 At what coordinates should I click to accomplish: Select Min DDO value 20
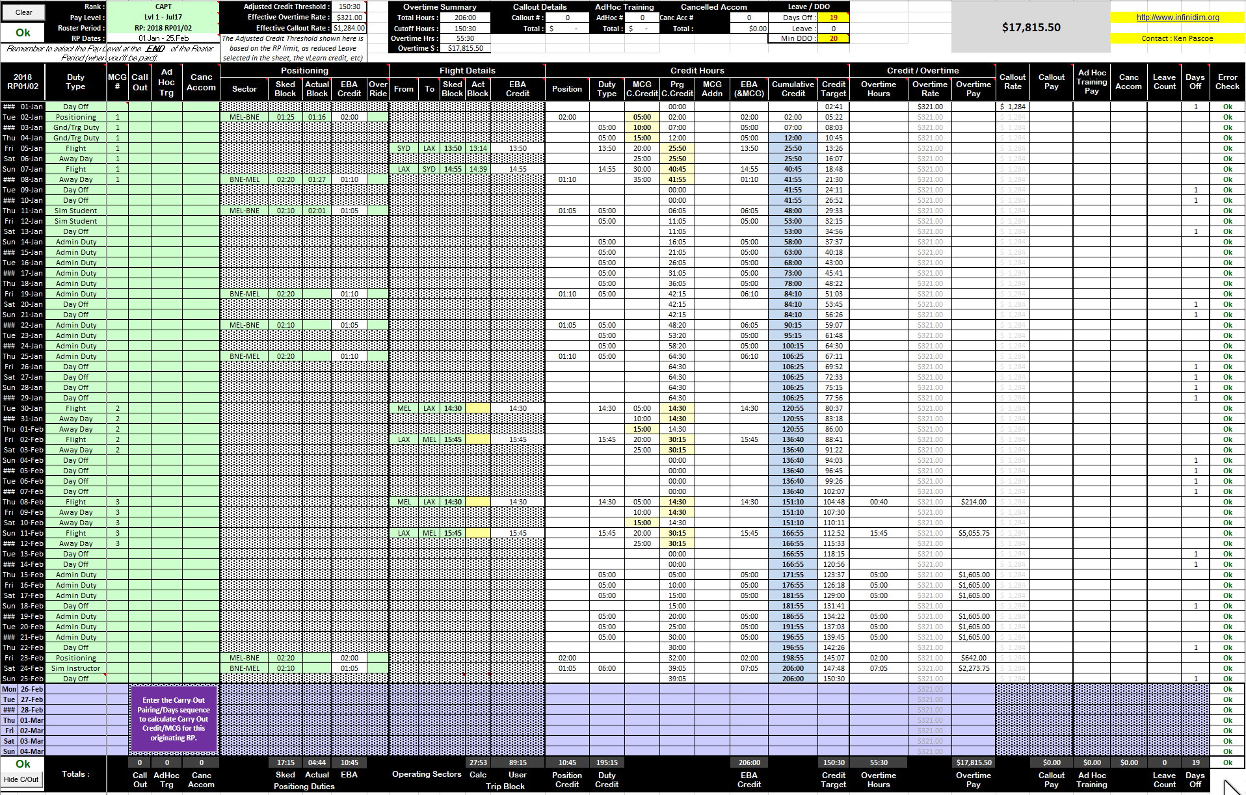pos(833,38)
